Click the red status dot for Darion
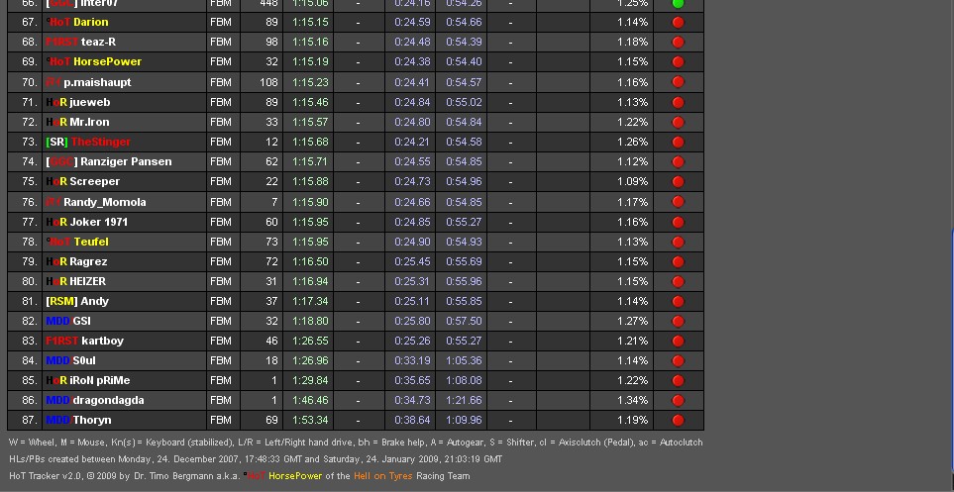 (678, 23)
